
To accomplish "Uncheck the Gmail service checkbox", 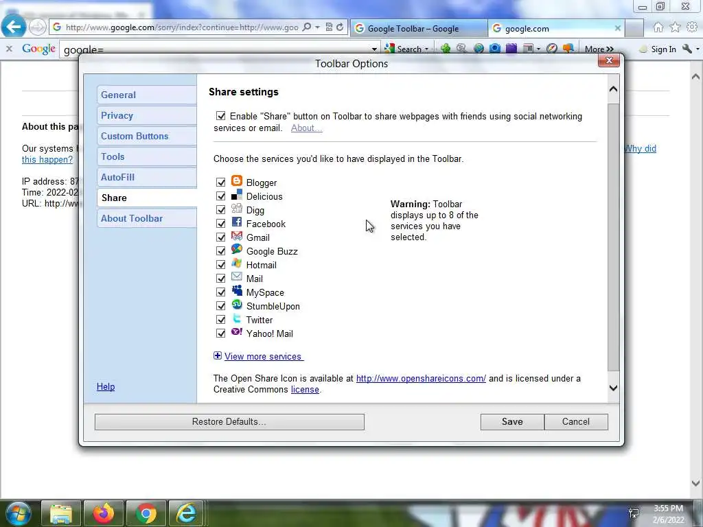I will coord(220,237).
